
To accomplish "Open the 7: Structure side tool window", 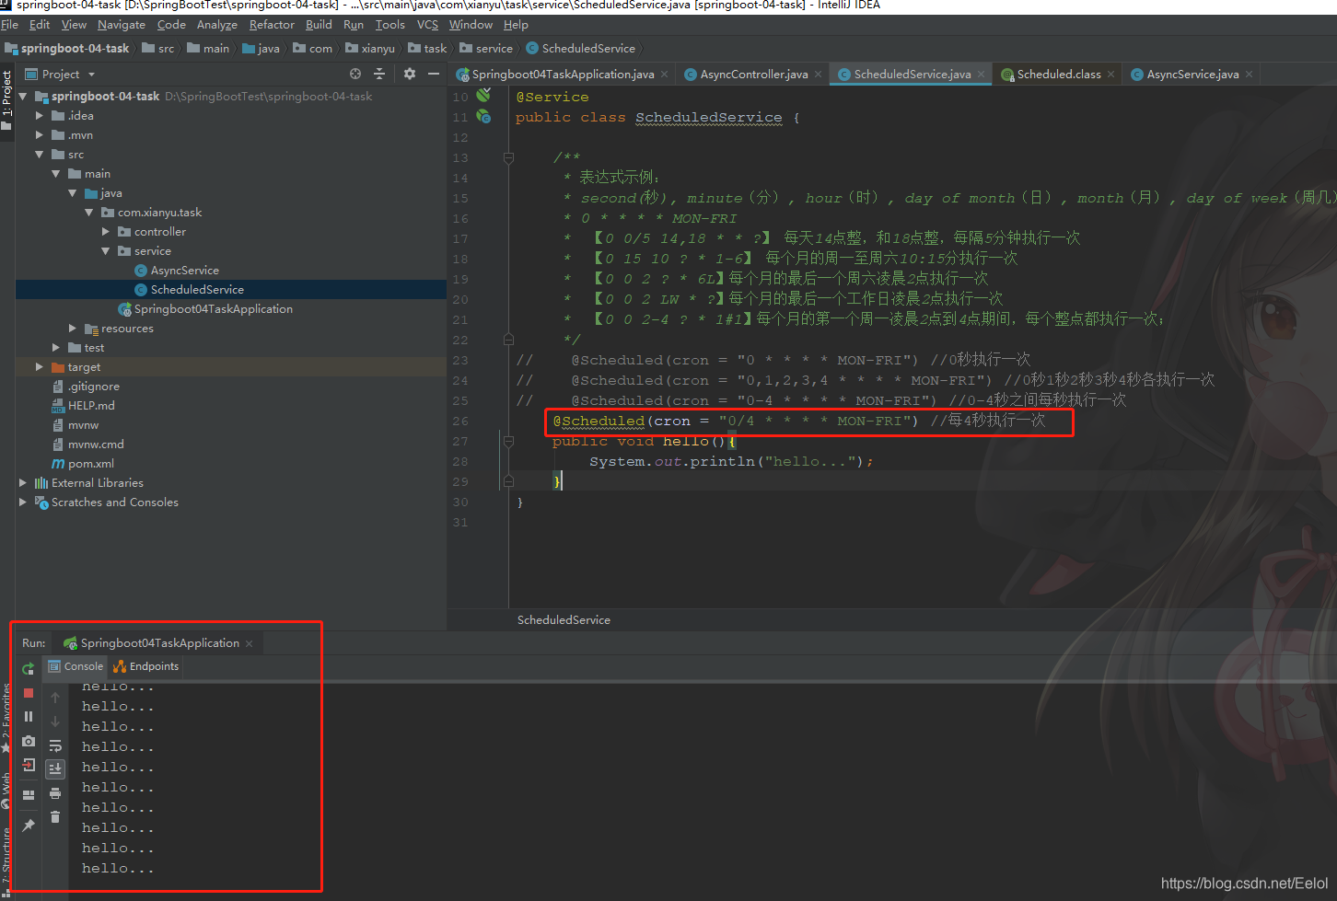I will pyautogui.click(x=6, y=861).
